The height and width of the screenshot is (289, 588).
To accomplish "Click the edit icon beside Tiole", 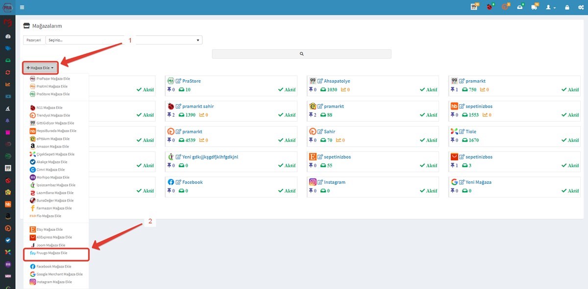I will [462, 132].
